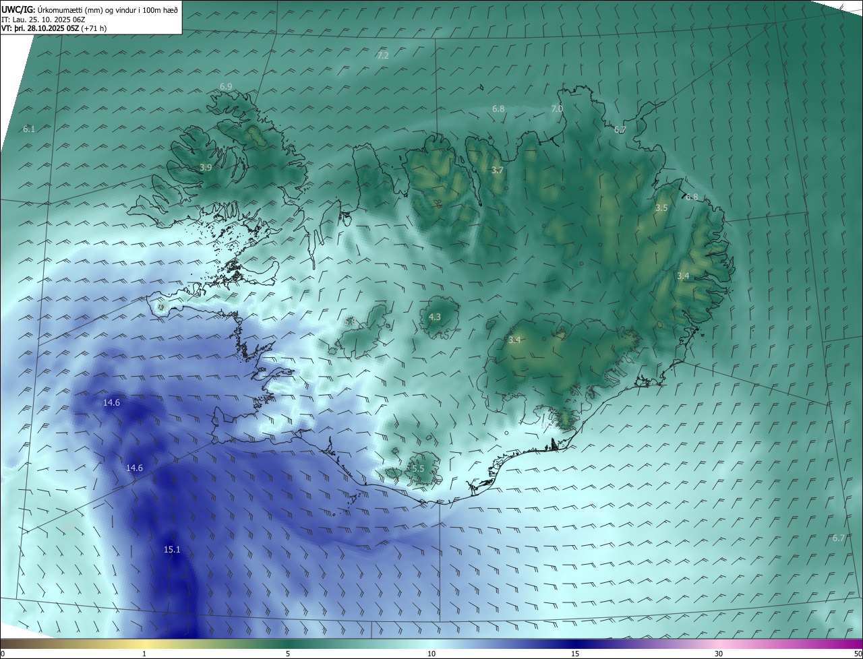Click the "30" tick label on the color scale
The image size is (863, 659).
(719, 654)
